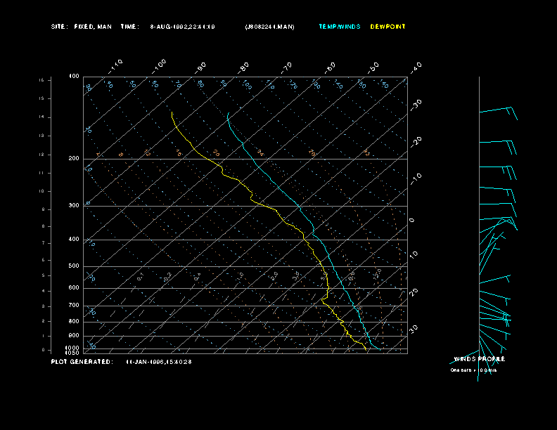
Task: Click the 1050 pressure level label
Action: [x=72, y=353]
